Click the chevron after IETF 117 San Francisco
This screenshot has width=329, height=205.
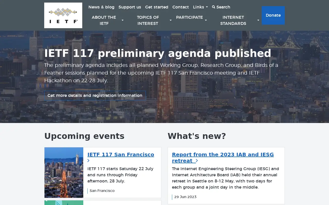click(88, 161)
